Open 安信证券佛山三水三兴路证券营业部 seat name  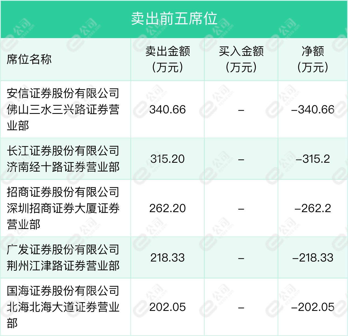[x=63, y=109]
